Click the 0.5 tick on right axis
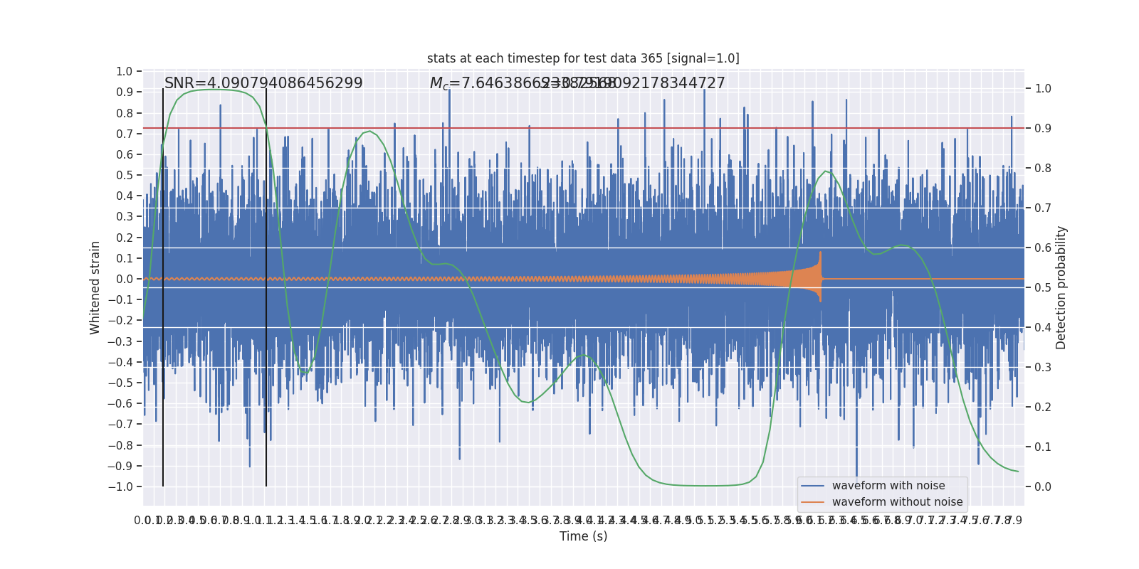Screen dimensions: 1139x569 [x=1043, y=288]
